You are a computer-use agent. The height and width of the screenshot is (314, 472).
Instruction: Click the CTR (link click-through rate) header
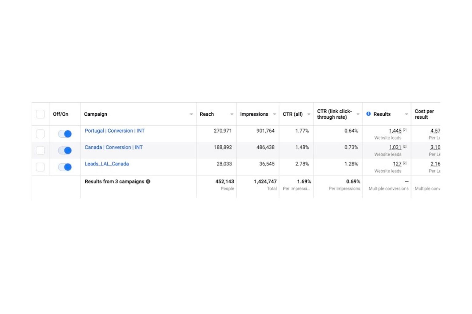[335, 114]
